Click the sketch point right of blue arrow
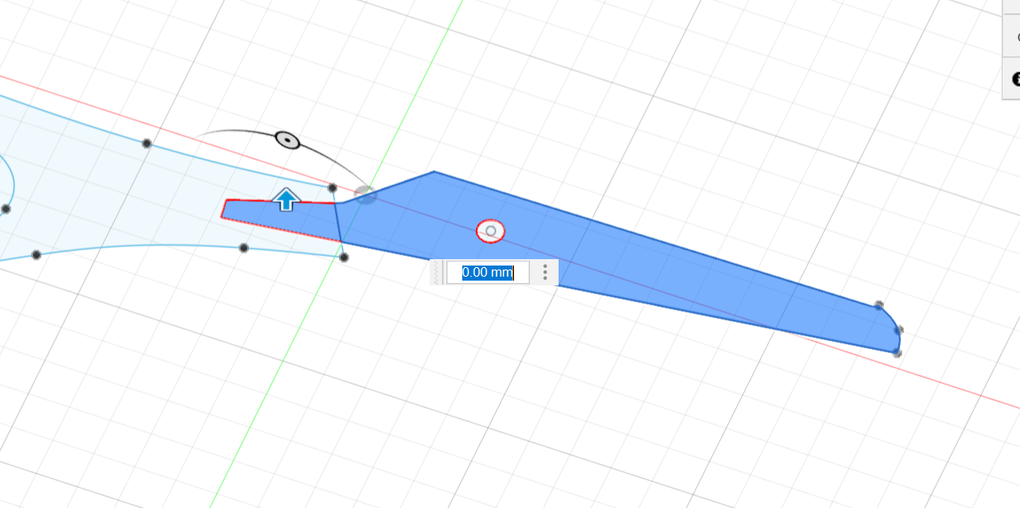The height and width of the screenshot is (508, 1020). point(333,188)
